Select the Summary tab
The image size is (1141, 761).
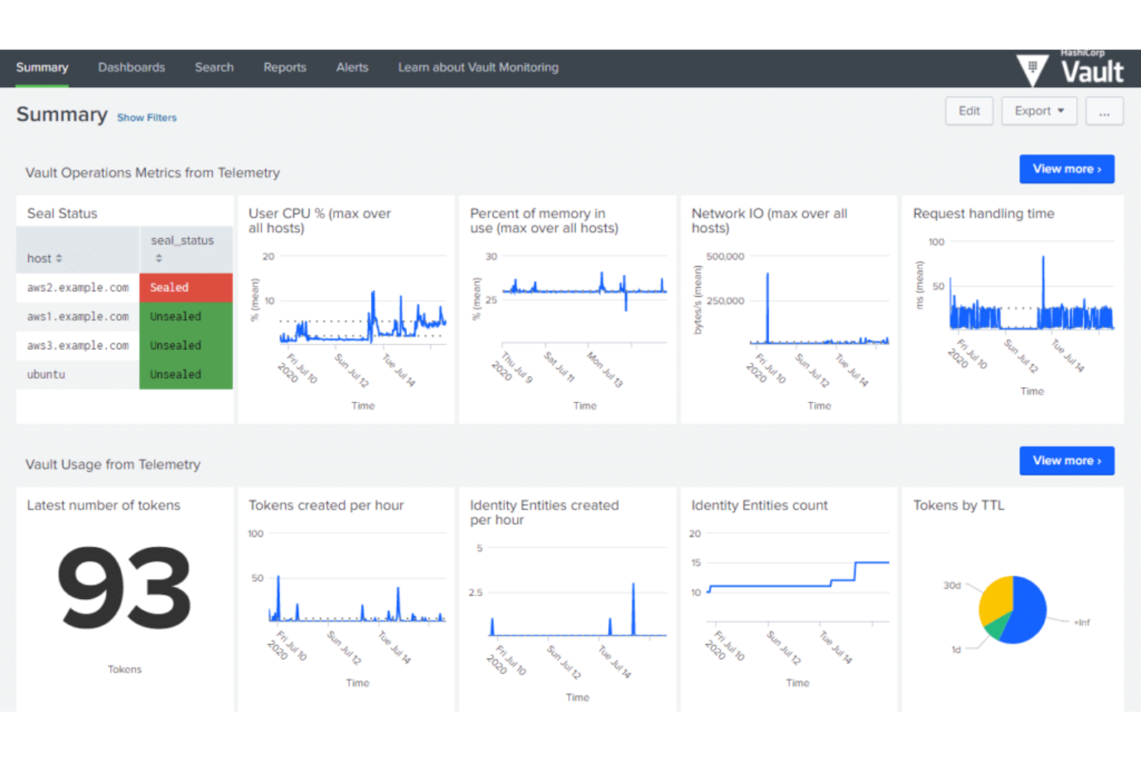[42, 67]
